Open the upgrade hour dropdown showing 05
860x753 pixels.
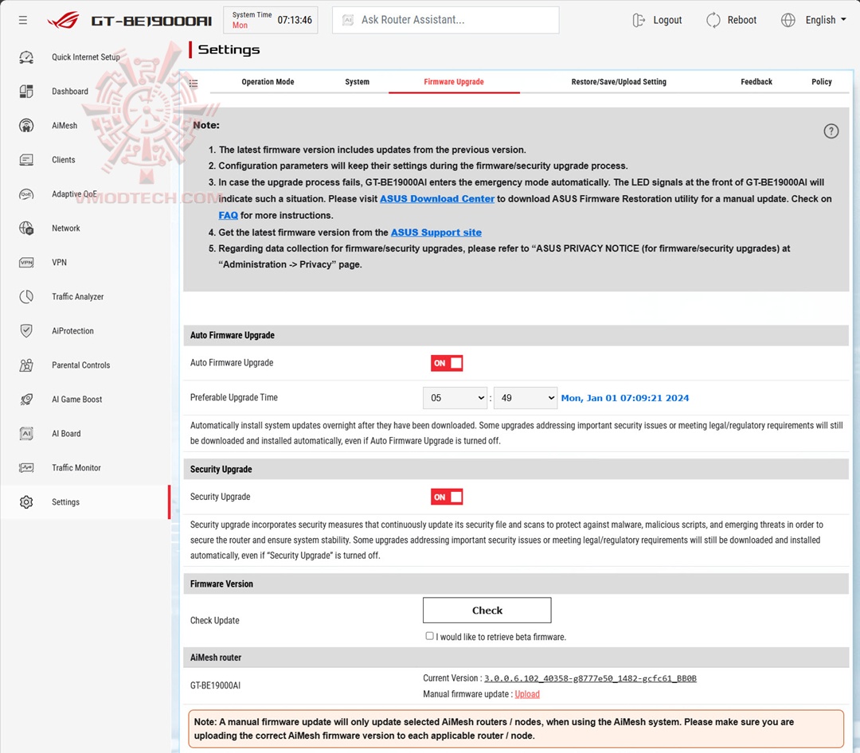pyautogui.click(x=455, y=398)
